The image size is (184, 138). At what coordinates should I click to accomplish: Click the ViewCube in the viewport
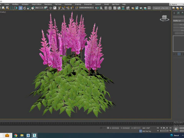(164, 18)
